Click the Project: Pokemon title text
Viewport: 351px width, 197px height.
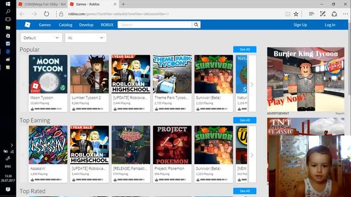[x=169, y=169]
